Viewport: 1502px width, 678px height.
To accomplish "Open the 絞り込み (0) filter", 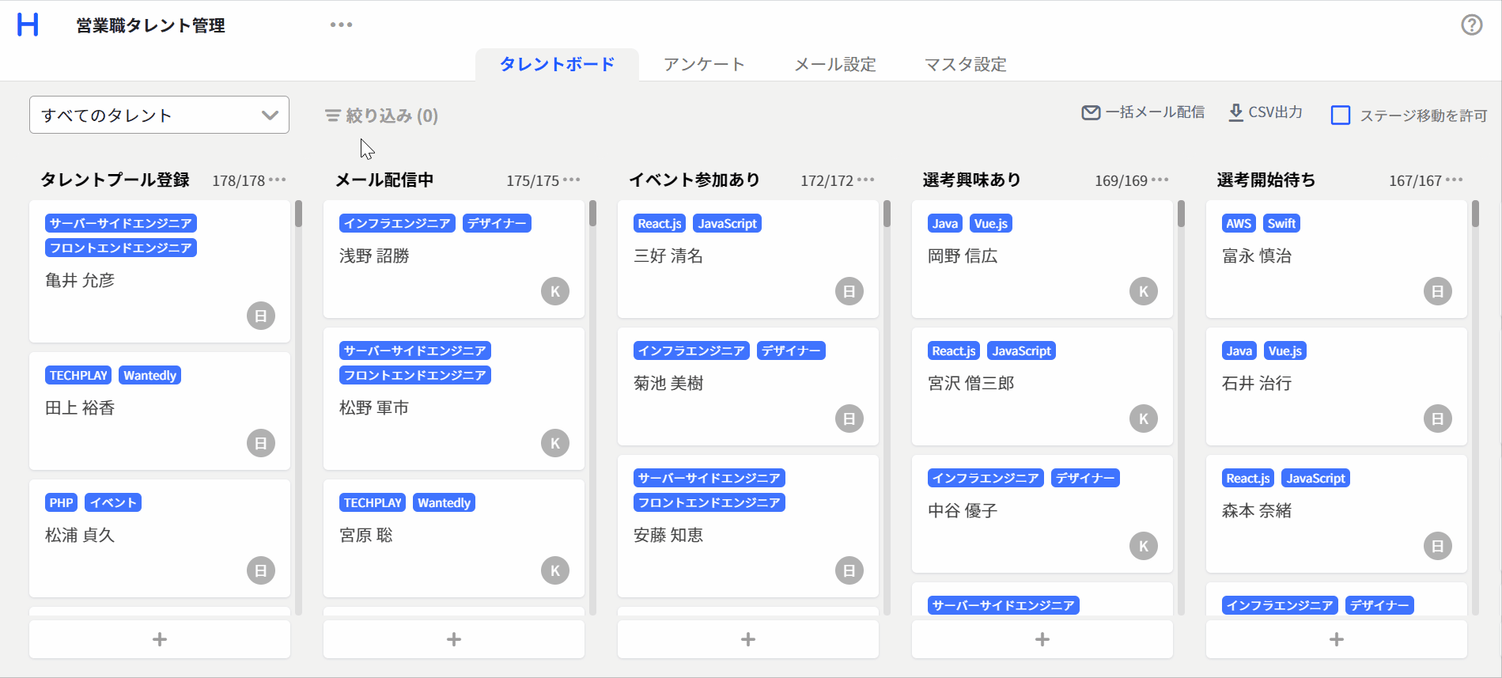I will pos(381,116).
